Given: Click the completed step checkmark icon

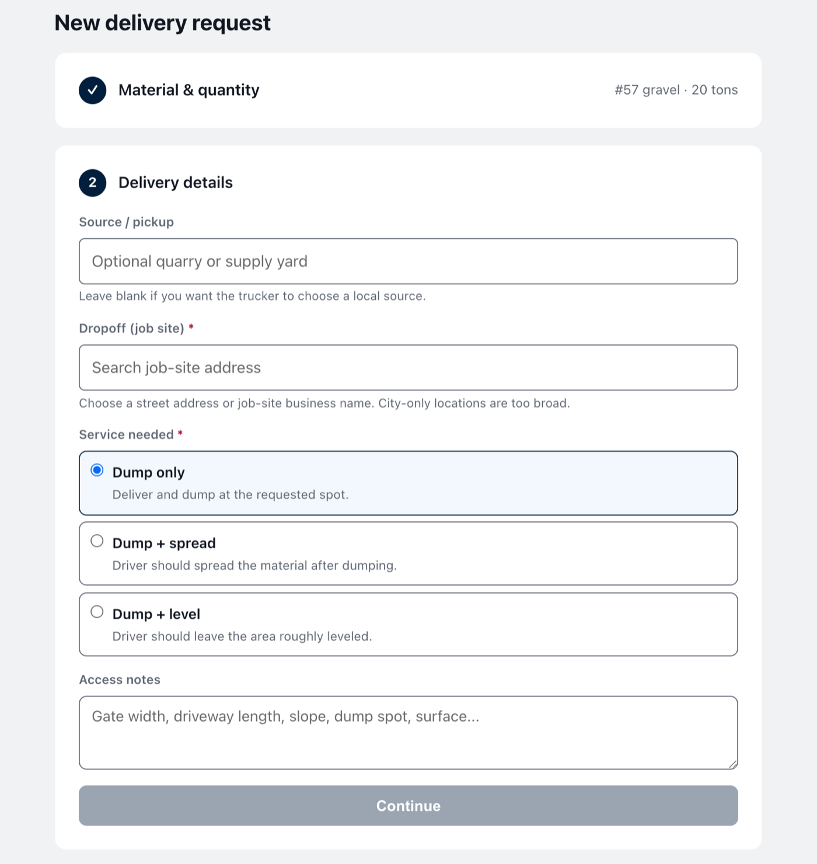Looking at the screenshot, I should tap(92, 90).
